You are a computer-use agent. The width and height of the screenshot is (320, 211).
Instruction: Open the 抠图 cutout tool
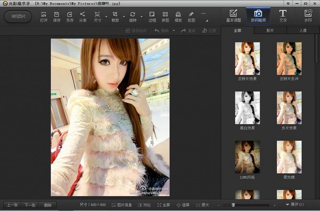tap(191, 16)
